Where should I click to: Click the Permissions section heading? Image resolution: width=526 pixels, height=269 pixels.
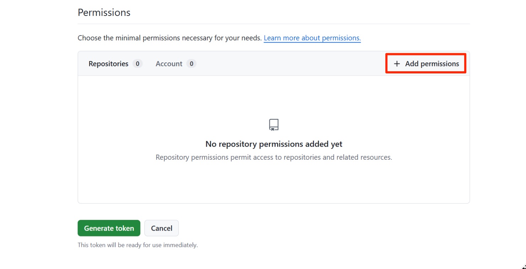click(104, 12)
